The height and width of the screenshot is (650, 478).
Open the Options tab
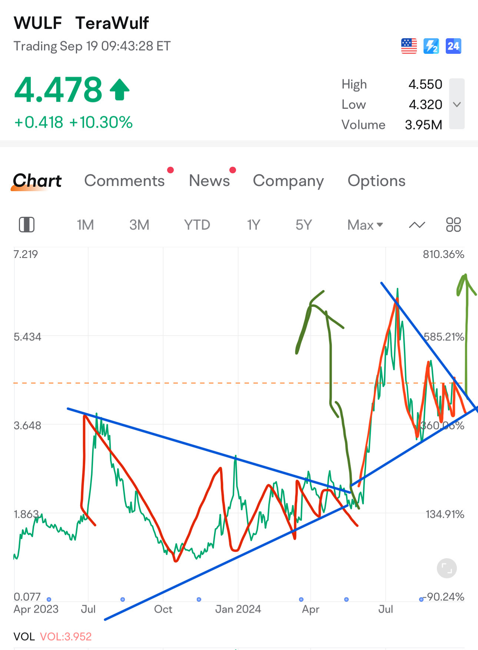tap(376, 181)
